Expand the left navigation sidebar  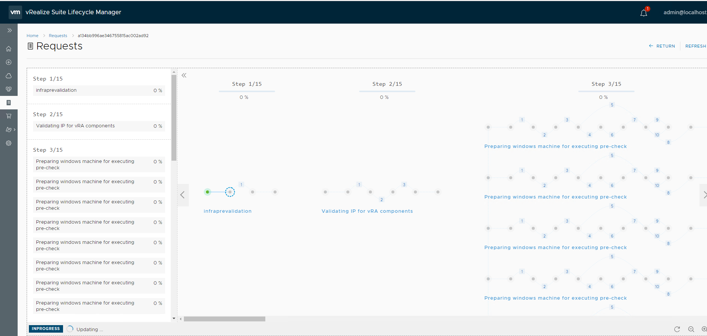pyautogui.click(x=9, y=30)
